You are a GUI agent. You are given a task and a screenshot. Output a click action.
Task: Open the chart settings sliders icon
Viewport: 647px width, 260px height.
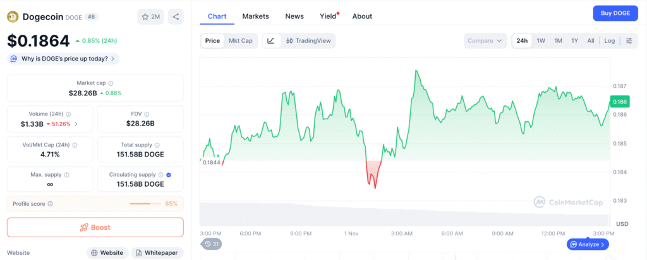coord(629,41)
